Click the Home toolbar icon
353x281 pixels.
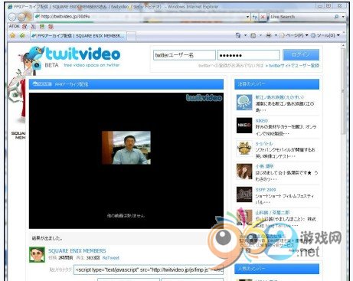click(x=238, y=35)
